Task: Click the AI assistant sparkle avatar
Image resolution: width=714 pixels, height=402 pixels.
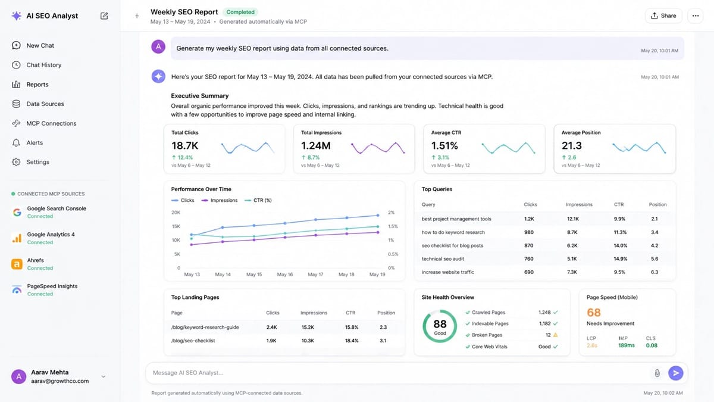Action: click(158, 76)
